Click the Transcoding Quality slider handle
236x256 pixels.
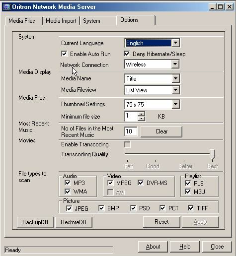212,154
